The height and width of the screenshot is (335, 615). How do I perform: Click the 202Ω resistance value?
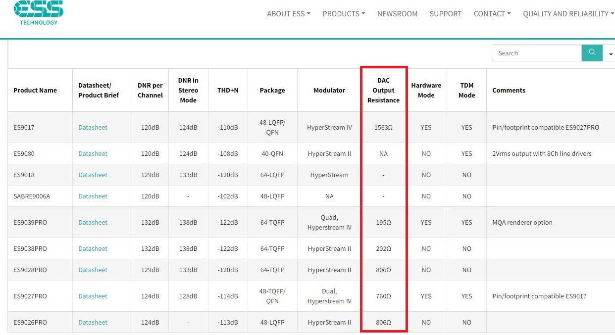click(x=383, y=248)
